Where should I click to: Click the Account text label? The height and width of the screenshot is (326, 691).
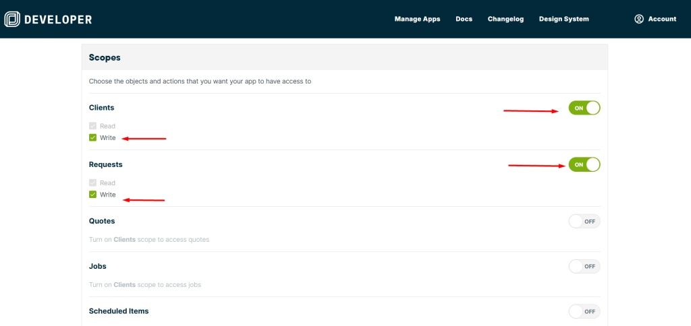click(x=662, y=19)
